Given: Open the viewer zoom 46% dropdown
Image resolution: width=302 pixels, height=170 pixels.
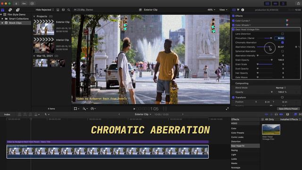Looking at the screenshot, I should pyautogui.click(x=211, y=9).
